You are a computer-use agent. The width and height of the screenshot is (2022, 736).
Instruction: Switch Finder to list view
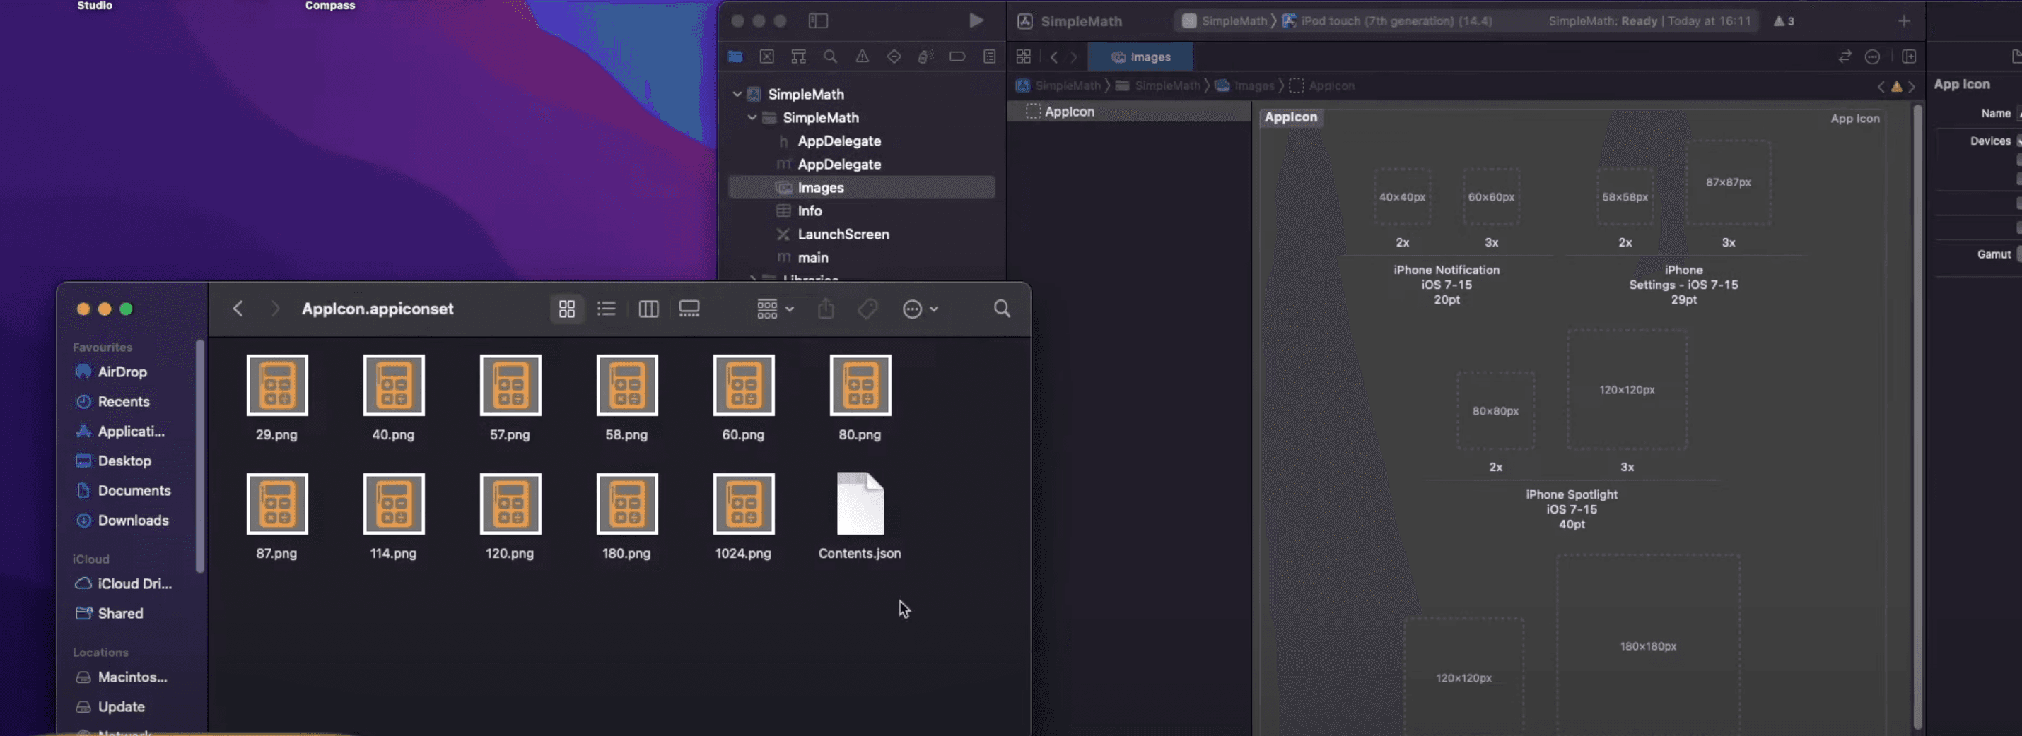coord(606,309)
